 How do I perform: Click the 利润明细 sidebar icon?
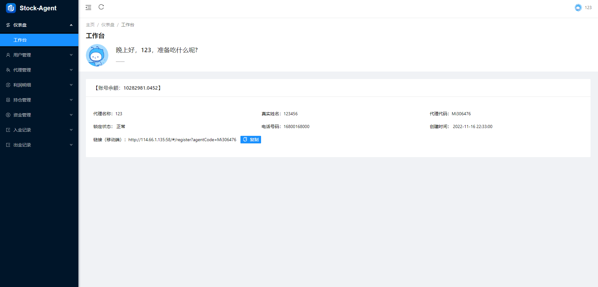point(8,85)
